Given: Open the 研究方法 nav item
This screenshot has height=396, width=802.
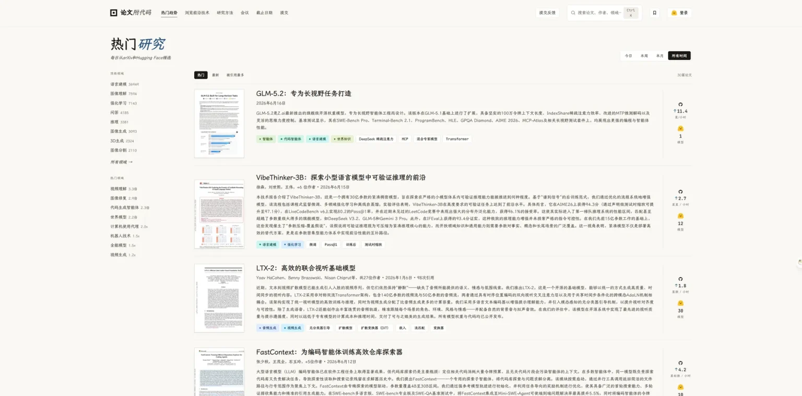Looking at the screenshot, I should (225, 13).
